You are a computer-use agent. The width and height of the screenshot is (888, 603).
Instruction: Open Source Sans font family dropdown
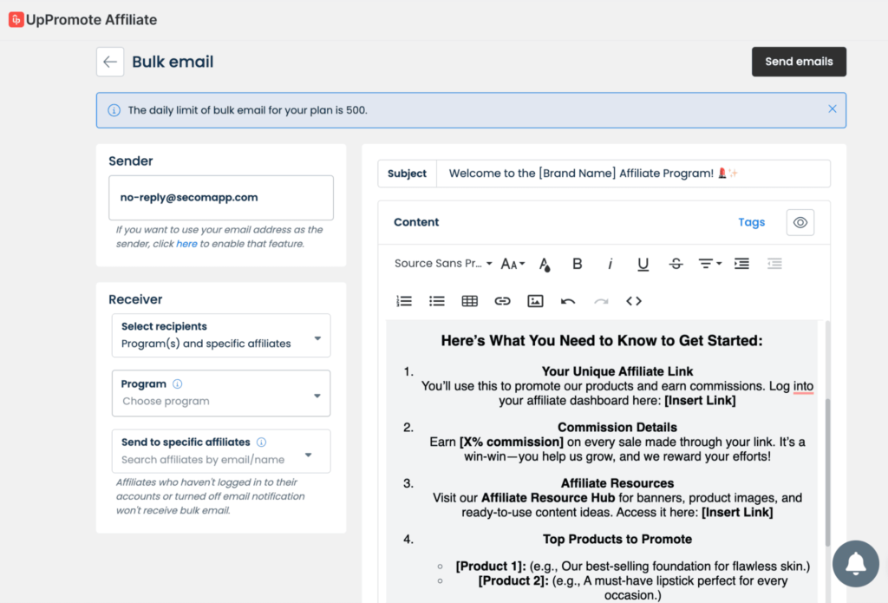pyautogui.click(x=443, y=264)
